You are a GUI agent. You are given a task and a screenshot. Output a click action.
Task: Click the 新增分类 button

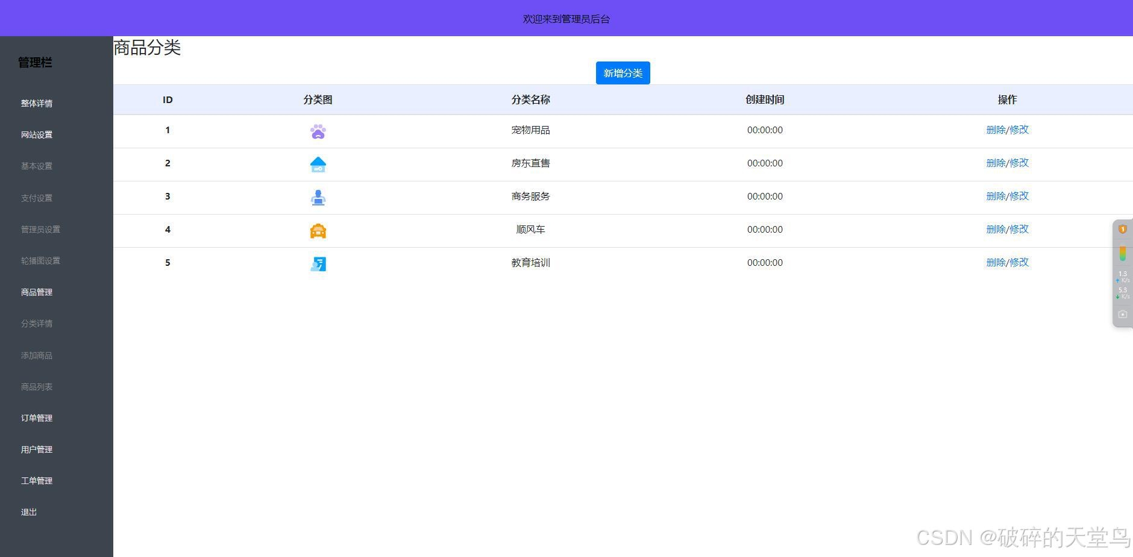point(623,73)
